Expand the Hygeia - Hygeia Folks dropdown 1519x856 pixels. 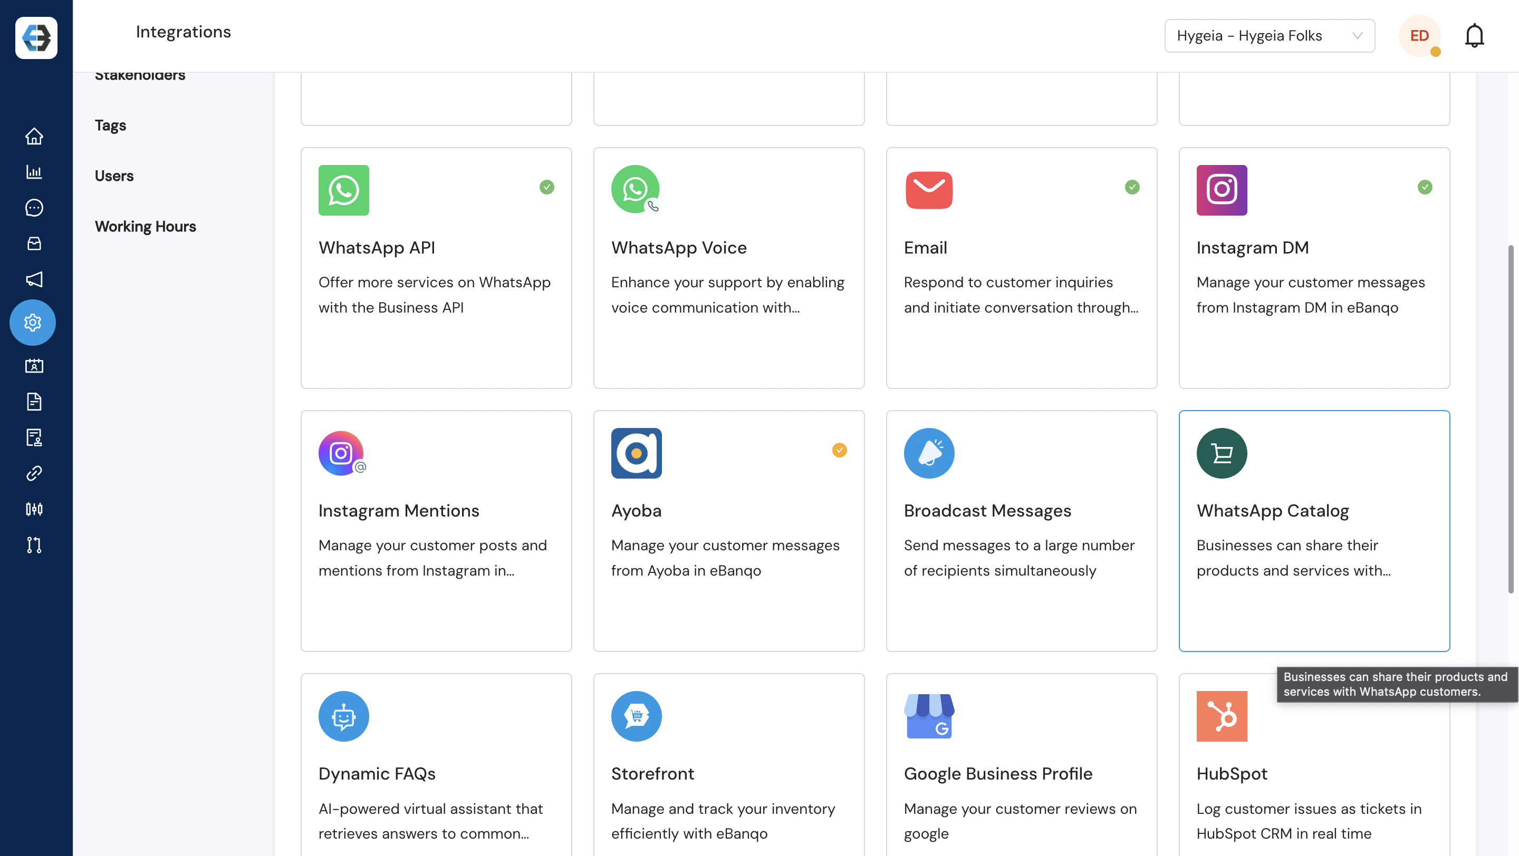tap(1269, 36)
